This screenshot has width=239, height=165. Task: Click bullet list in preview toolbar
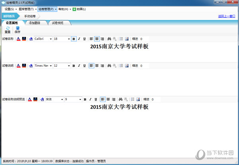[133, 99]
